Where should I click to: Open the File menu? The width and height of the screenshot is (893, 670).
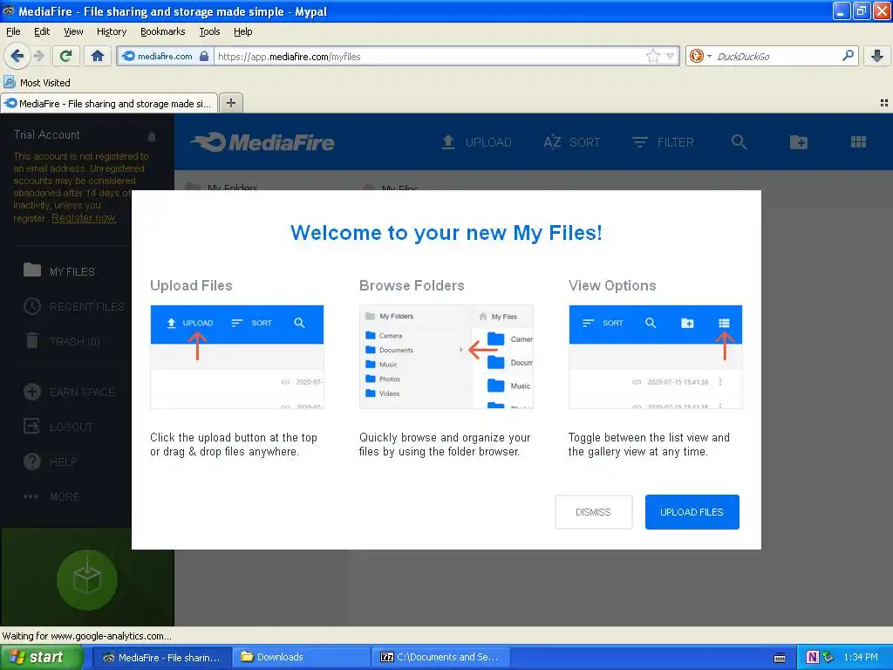[x=13, y=31]
